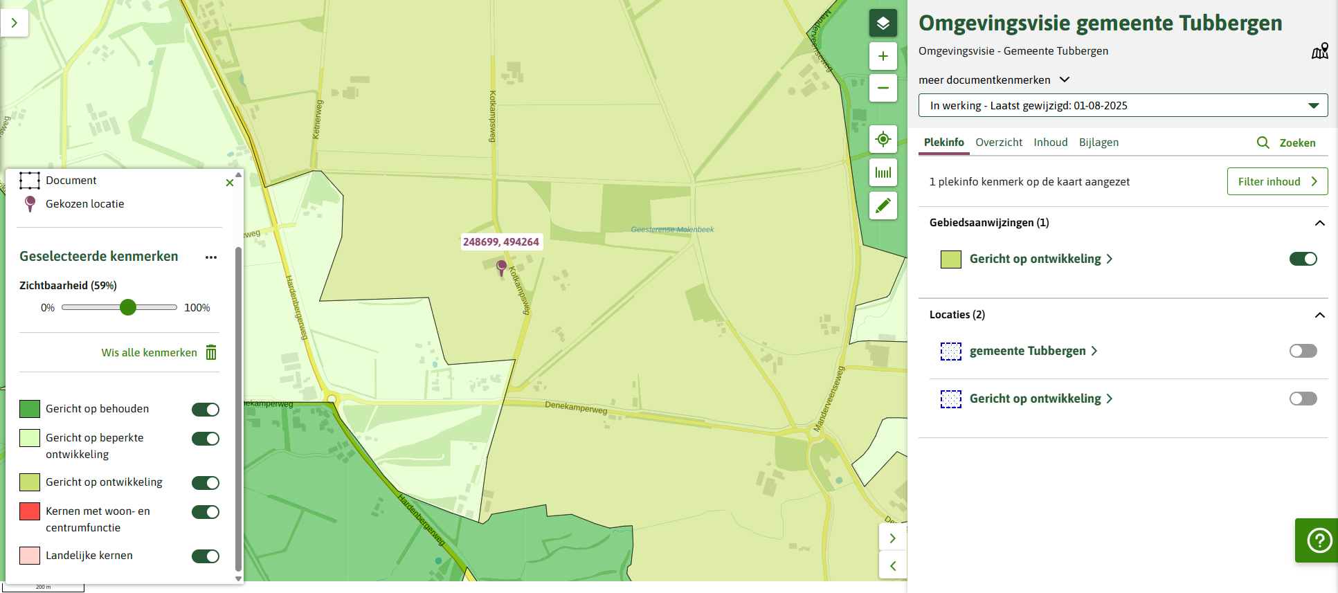This screenshot has width=1338, height=593.
Task: Toggle off Gericht op behouden layer
Action: tap(206, 410)
